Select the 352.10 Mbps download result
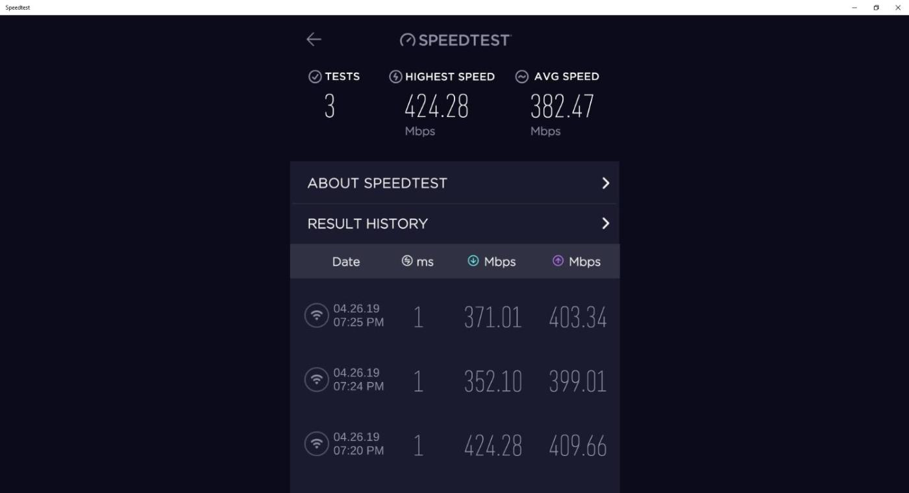Screen dimensions: 909x493 tap(492, 381)
